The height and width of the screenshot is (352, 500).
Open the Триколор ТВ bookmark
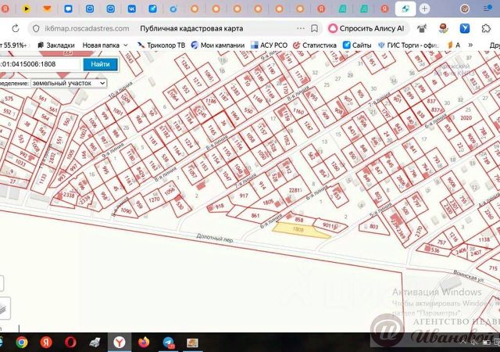tap(161, 45)
